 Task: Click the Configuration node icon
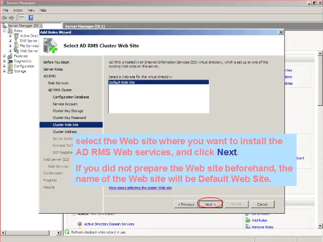pos(10,66)
